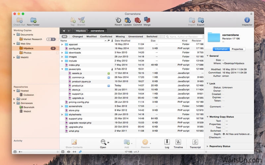Click the Check Out toolbar icon
Screen dimensions: 265x165
[20, 20]
